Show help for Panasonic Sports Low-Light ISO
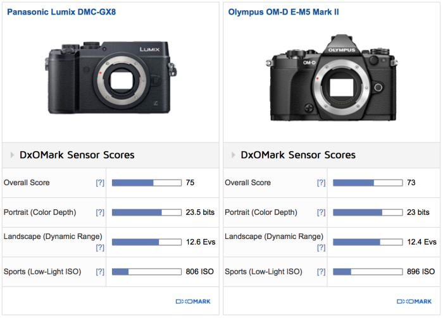443x318 pixels. tap(100, 272)
